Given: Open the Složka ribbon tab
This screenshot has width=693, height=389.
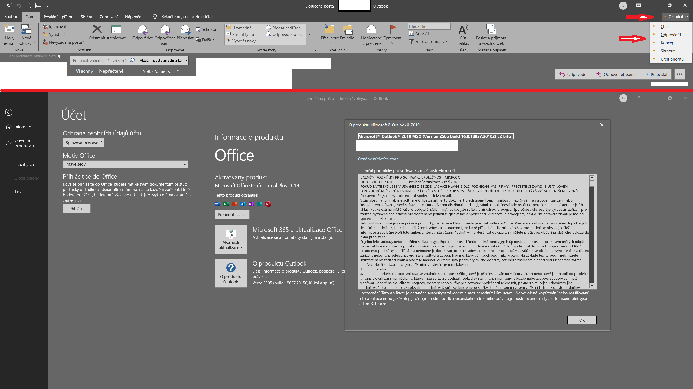Looking at the screenshot, I should 86,17.
